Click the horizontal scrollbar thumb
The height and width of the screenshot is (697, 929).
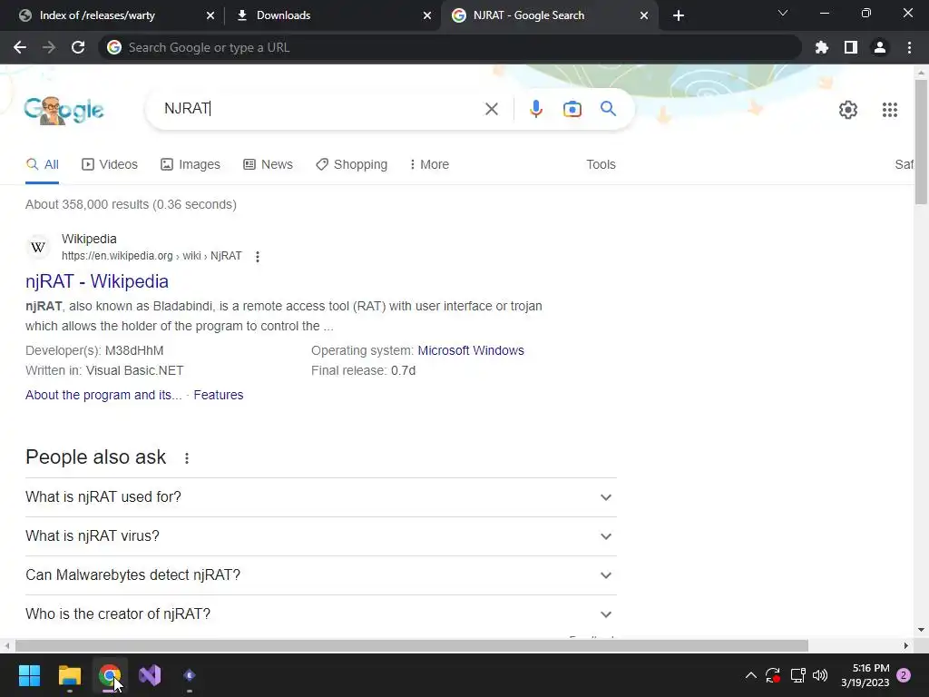412,645
